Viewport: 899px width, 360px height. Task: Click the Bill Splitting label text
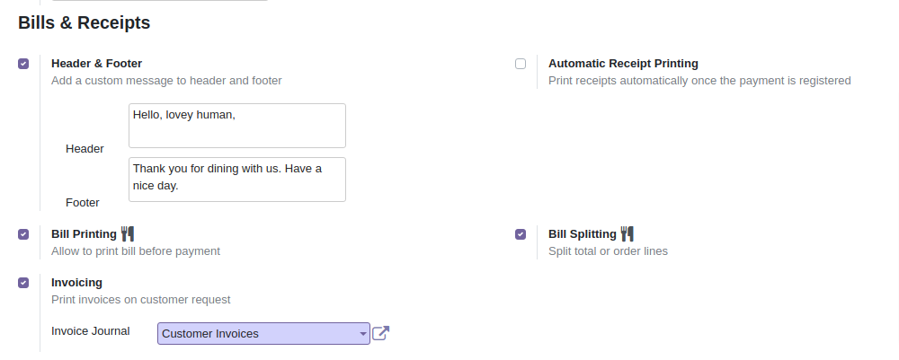pos(582,234)
